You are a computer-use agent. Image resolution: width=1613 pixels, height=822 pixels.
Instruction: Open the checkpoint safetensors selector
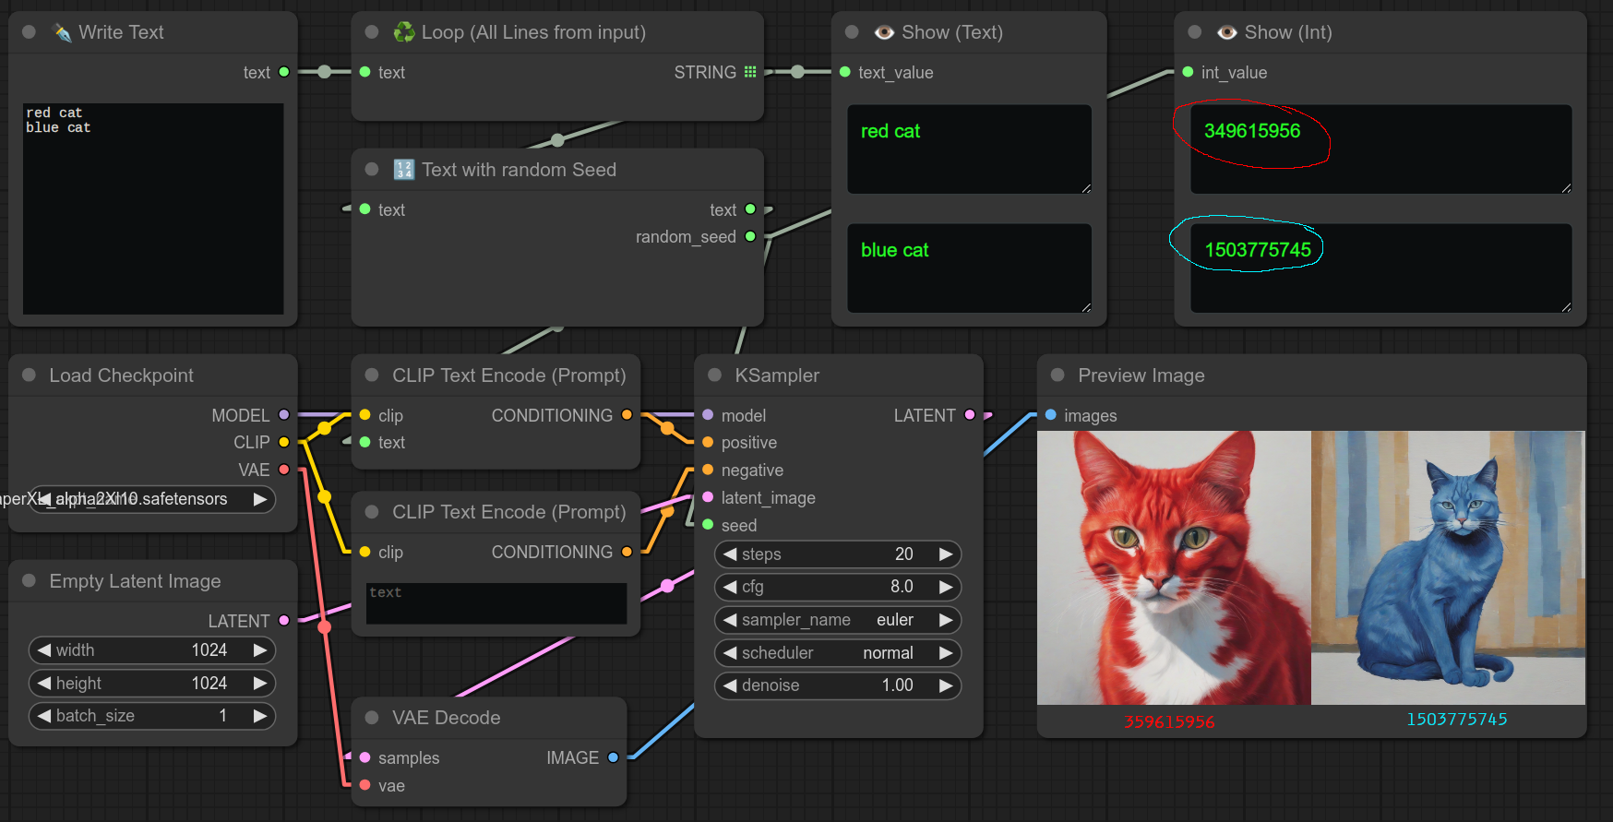pos(152,499)
